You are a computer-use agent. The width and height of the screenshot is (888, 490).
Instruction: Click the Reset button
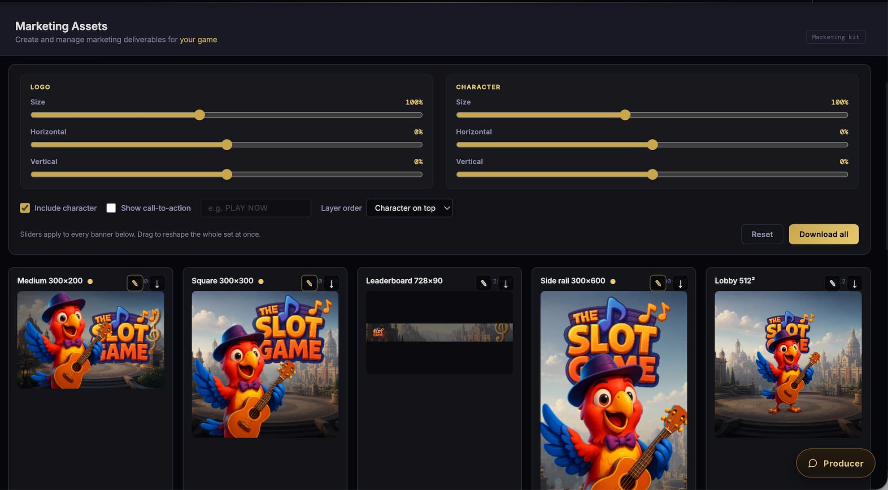pos(762,234)
